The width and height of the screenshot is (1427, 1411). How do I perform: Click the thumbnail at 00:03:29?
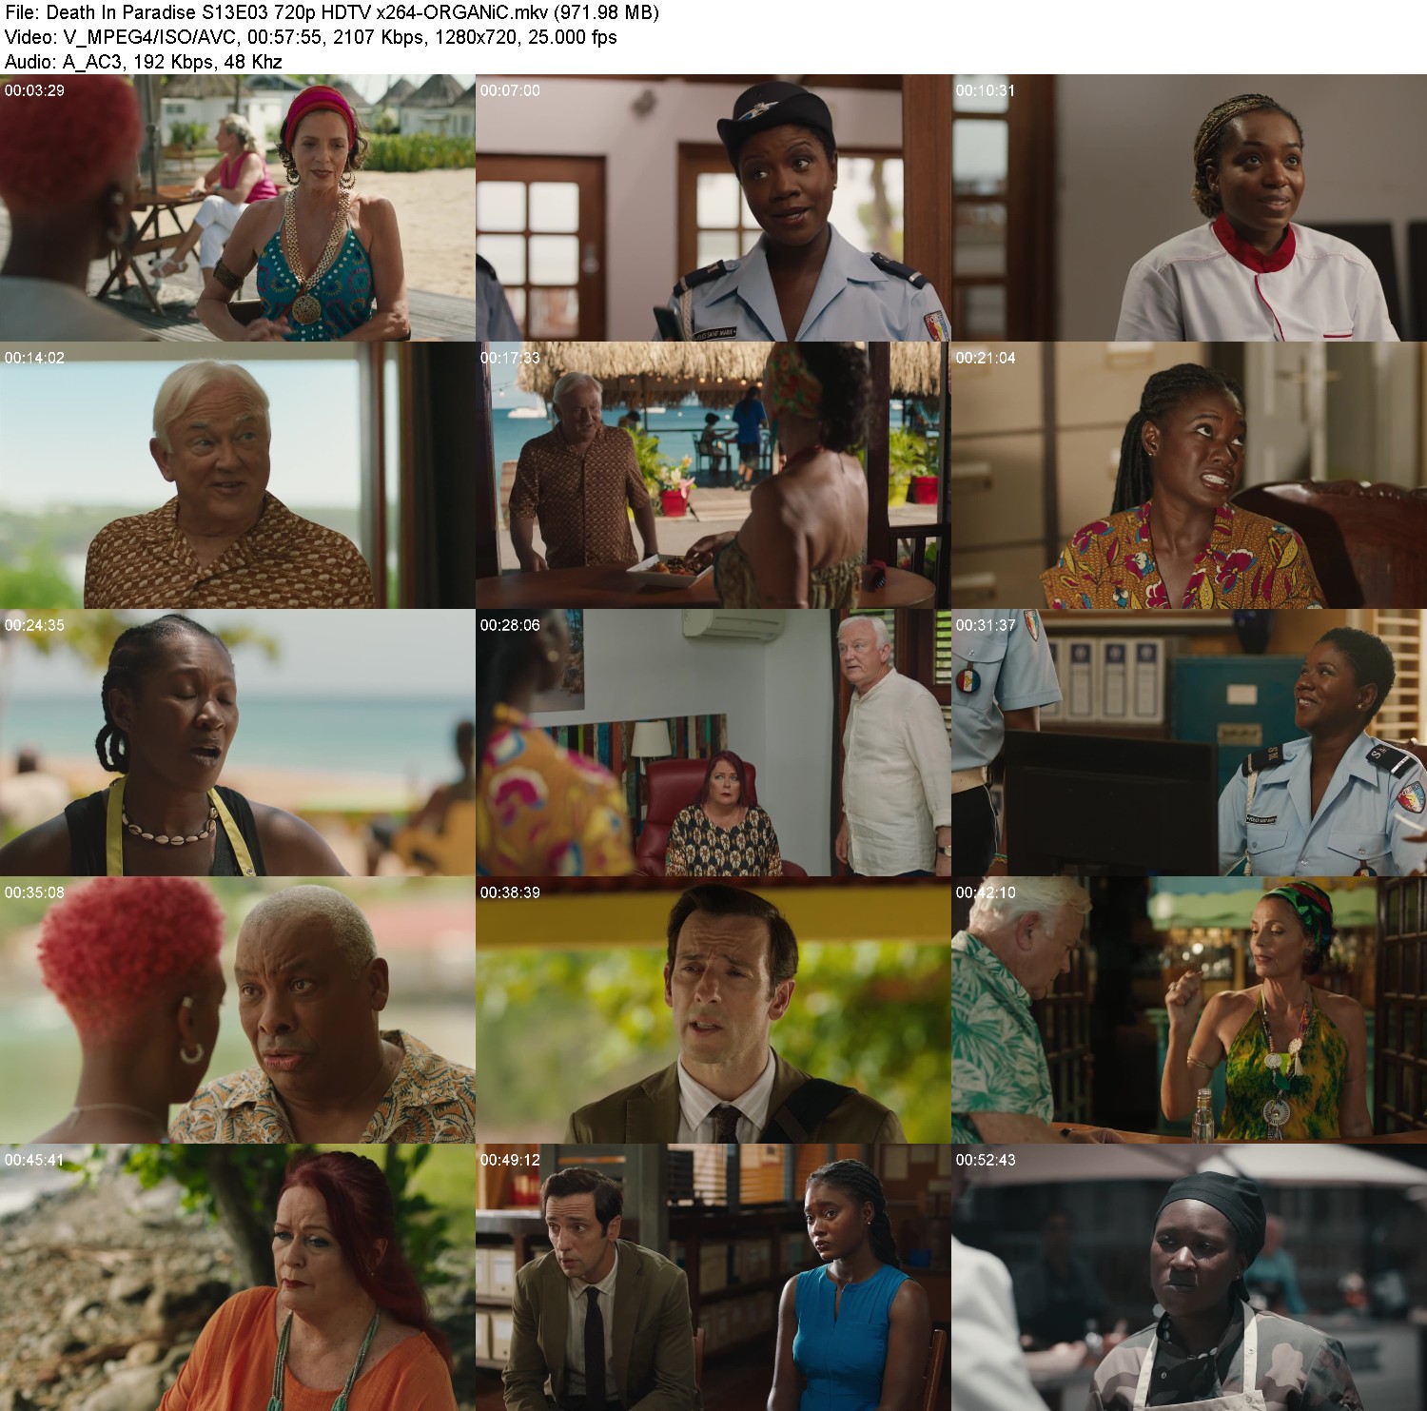(x=238, y=208)
